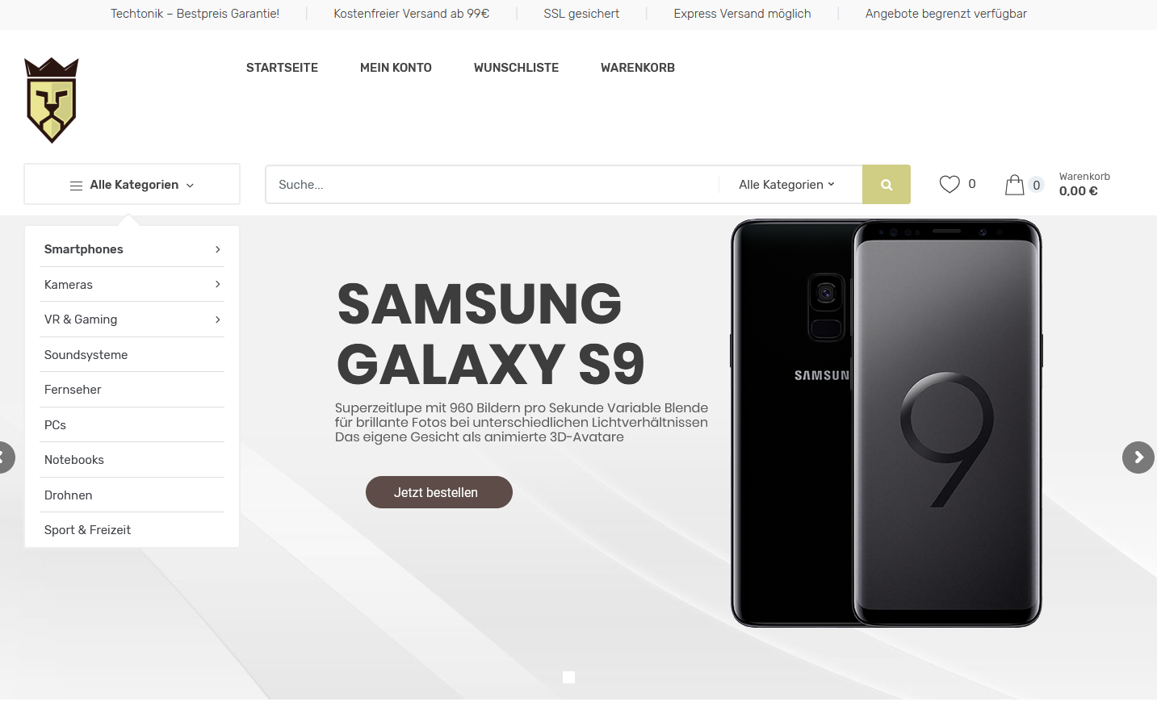Open the shopping bag cart icon
1157x706 pixels.
point(1014,185)
